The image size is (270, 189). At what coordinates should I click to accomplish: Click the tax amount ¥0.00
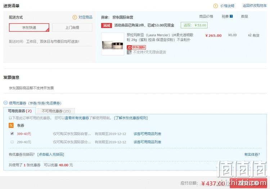[x=232, y=35]
